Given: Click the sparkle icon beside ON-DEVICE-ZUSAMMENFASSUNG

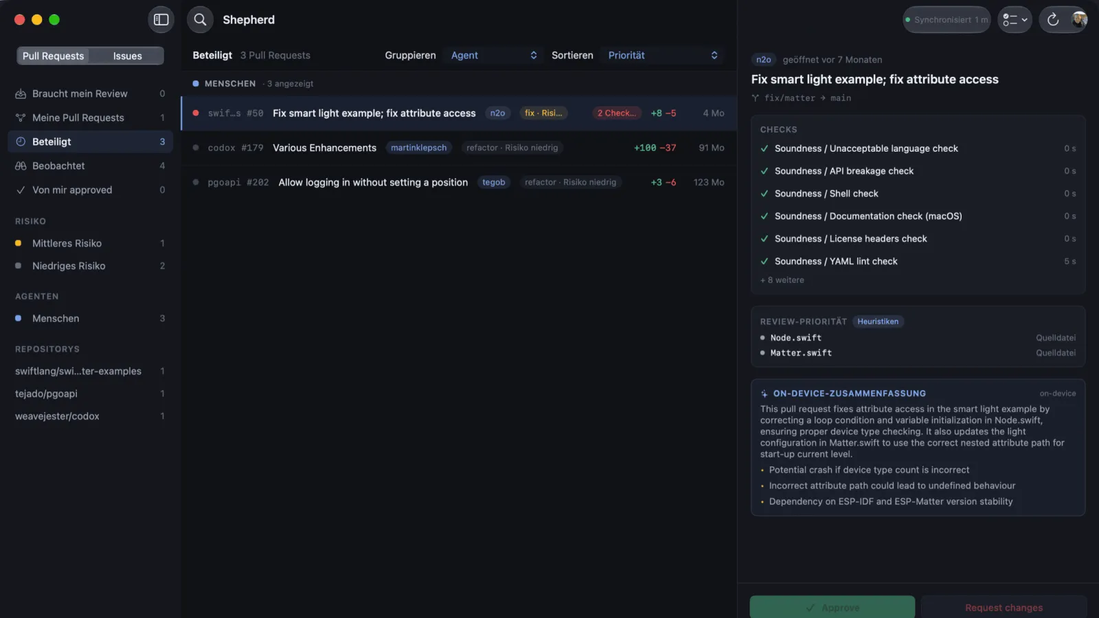Looking at the screenshot, I should (x=764, y=393).
